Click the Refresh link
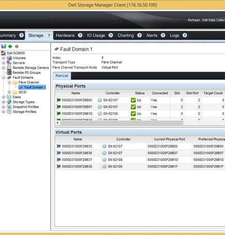Screen dimensions: 225x235 [x=194, y=20]
